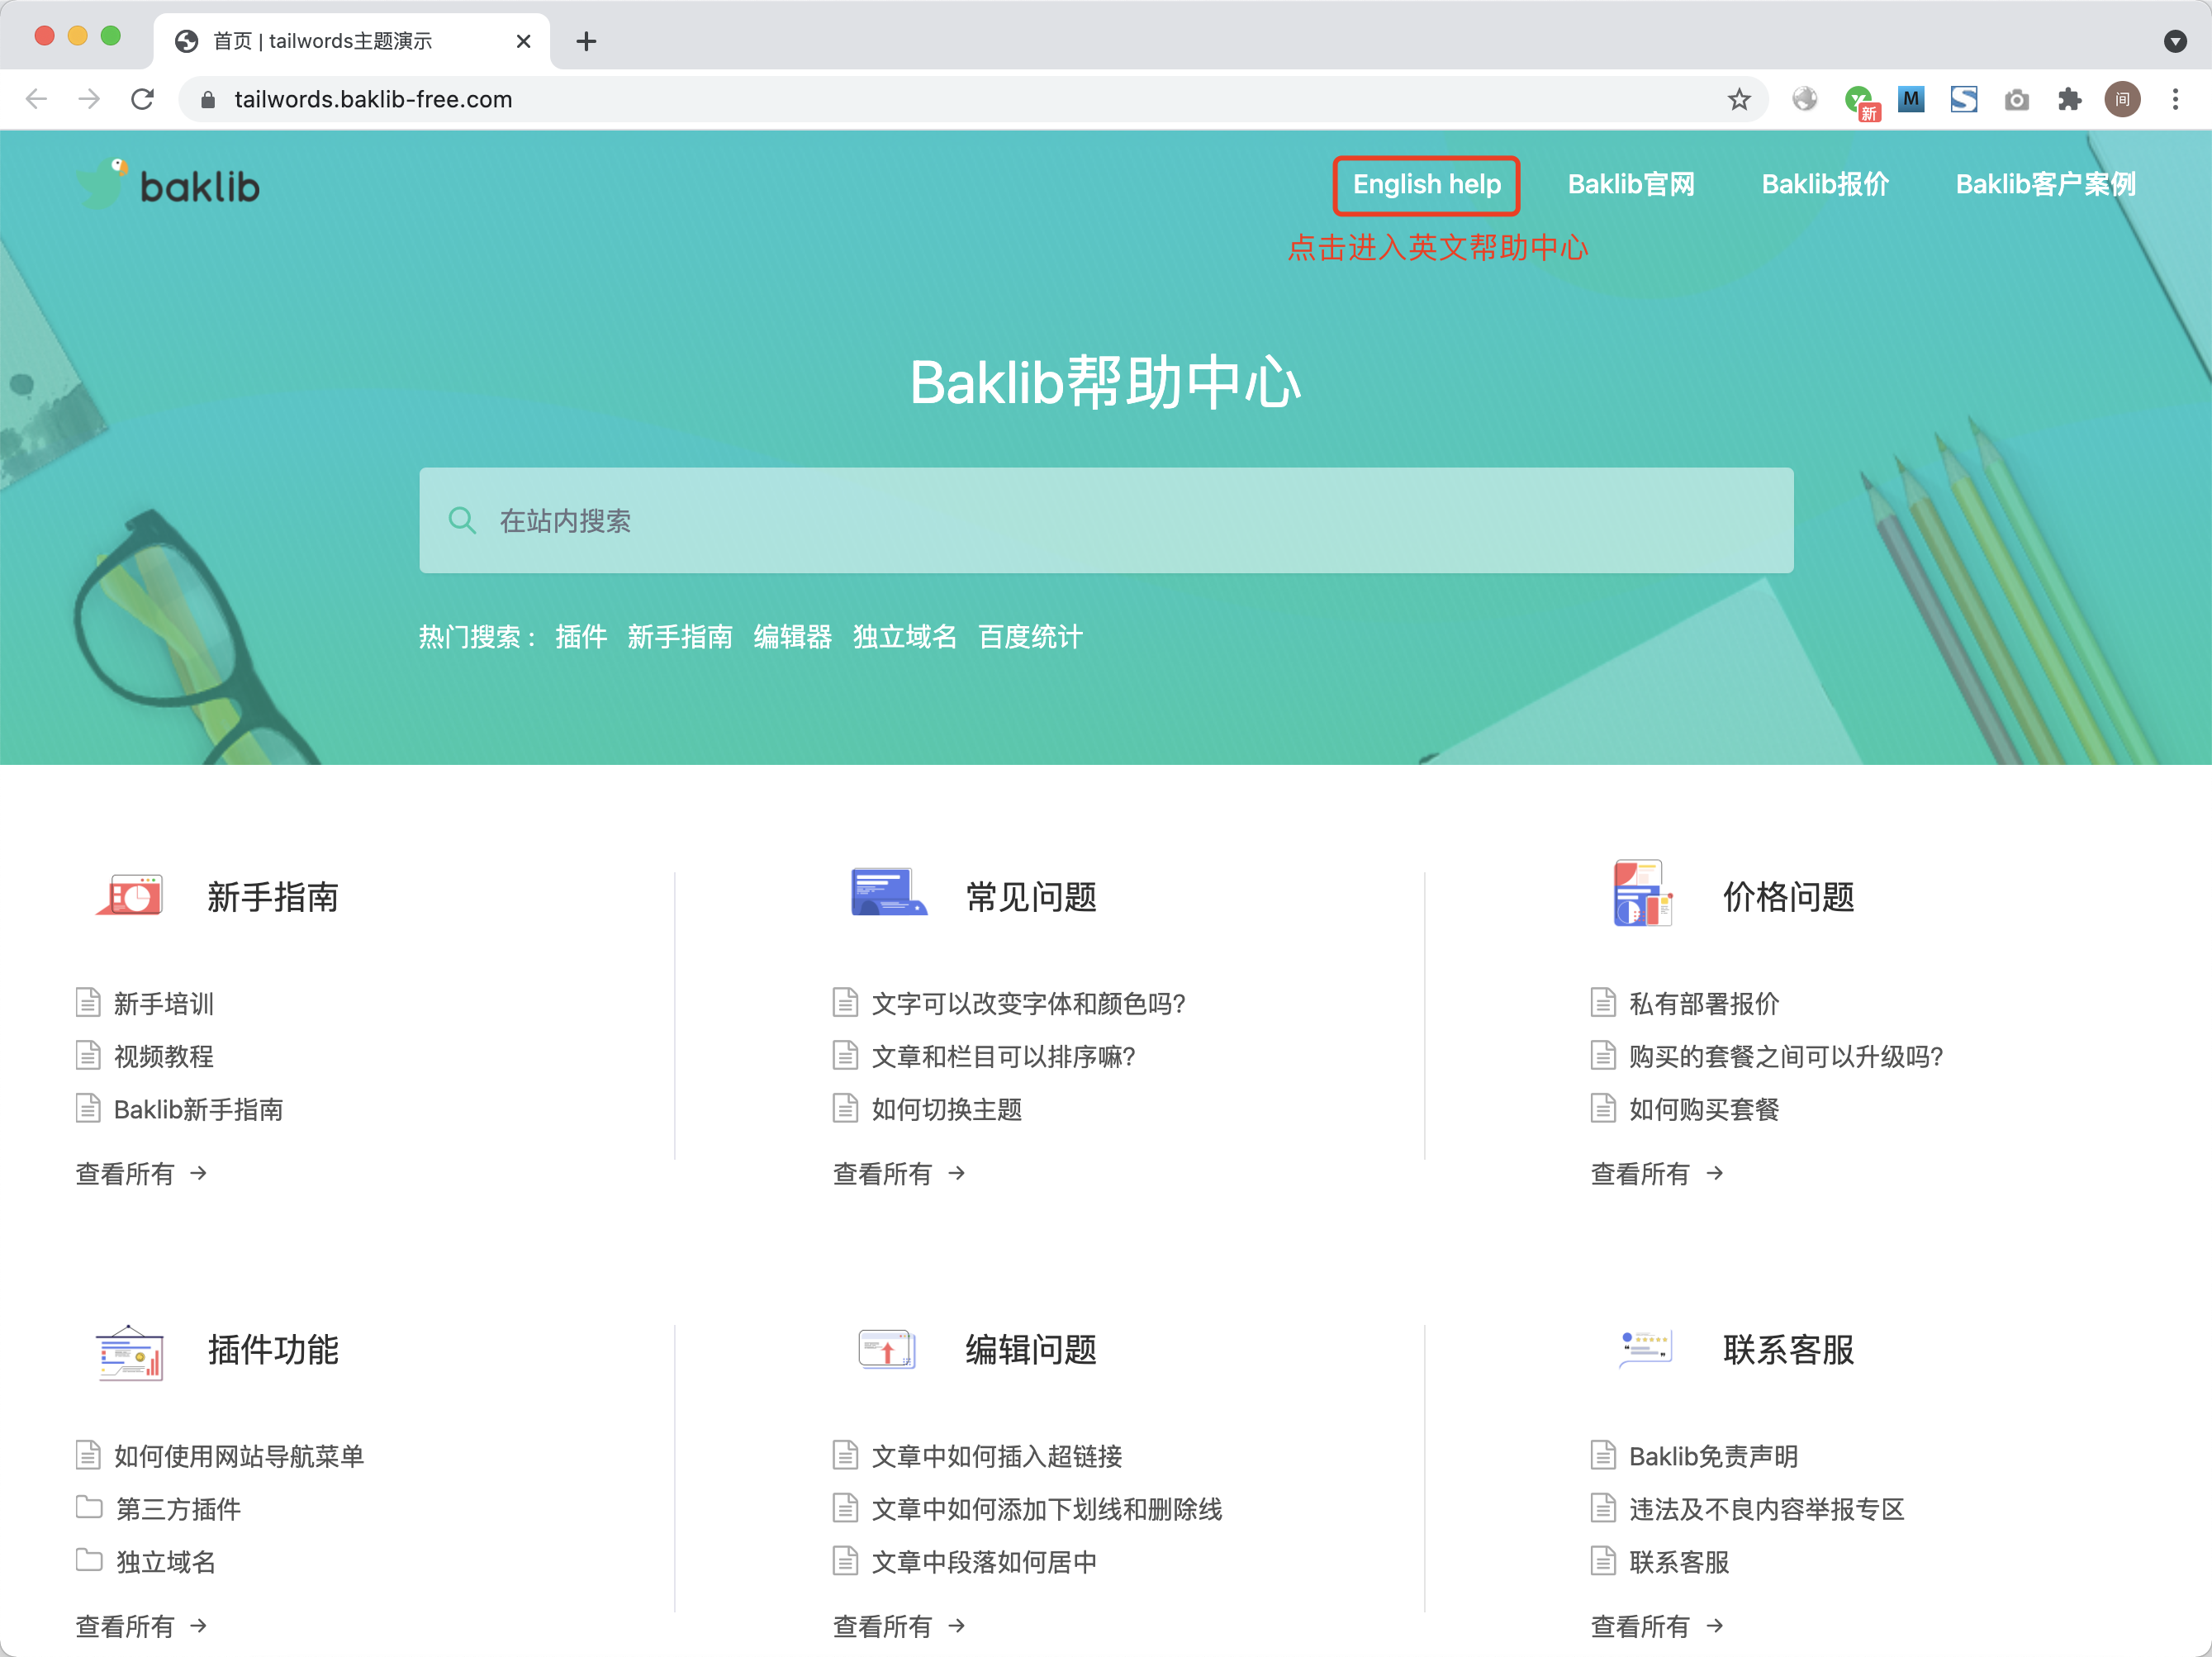Close the tailwords tab
Screen dimensions: 2212x1657
click(x=523, y=41)
